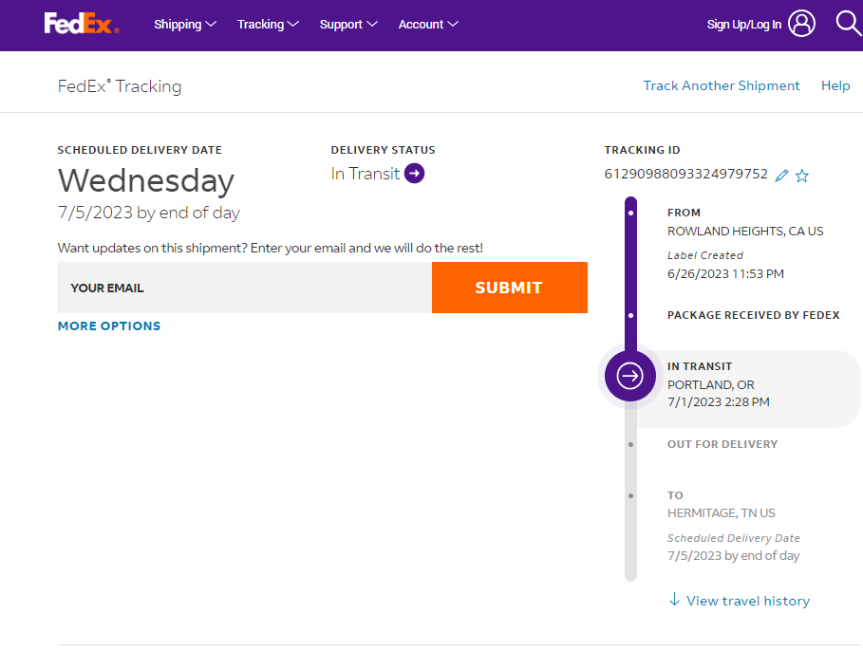Expand the Shipping dropdown menu

[x=185, y=25]
